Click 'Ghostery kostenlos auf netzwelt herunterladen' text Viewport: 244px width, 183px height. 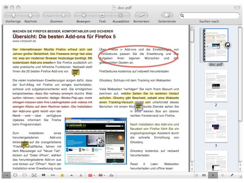pos(154,153)
